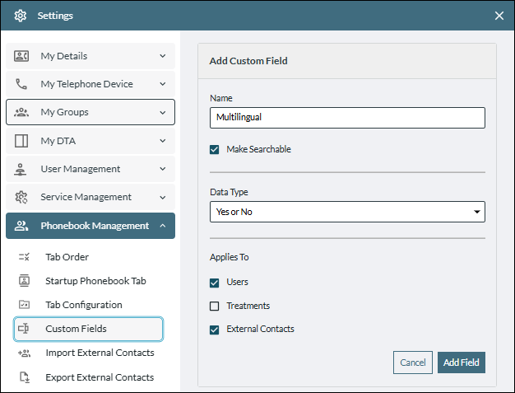Uncheck the Users checkbox
The width and height of the screenshot is (515, 393).
coord(215,283)
